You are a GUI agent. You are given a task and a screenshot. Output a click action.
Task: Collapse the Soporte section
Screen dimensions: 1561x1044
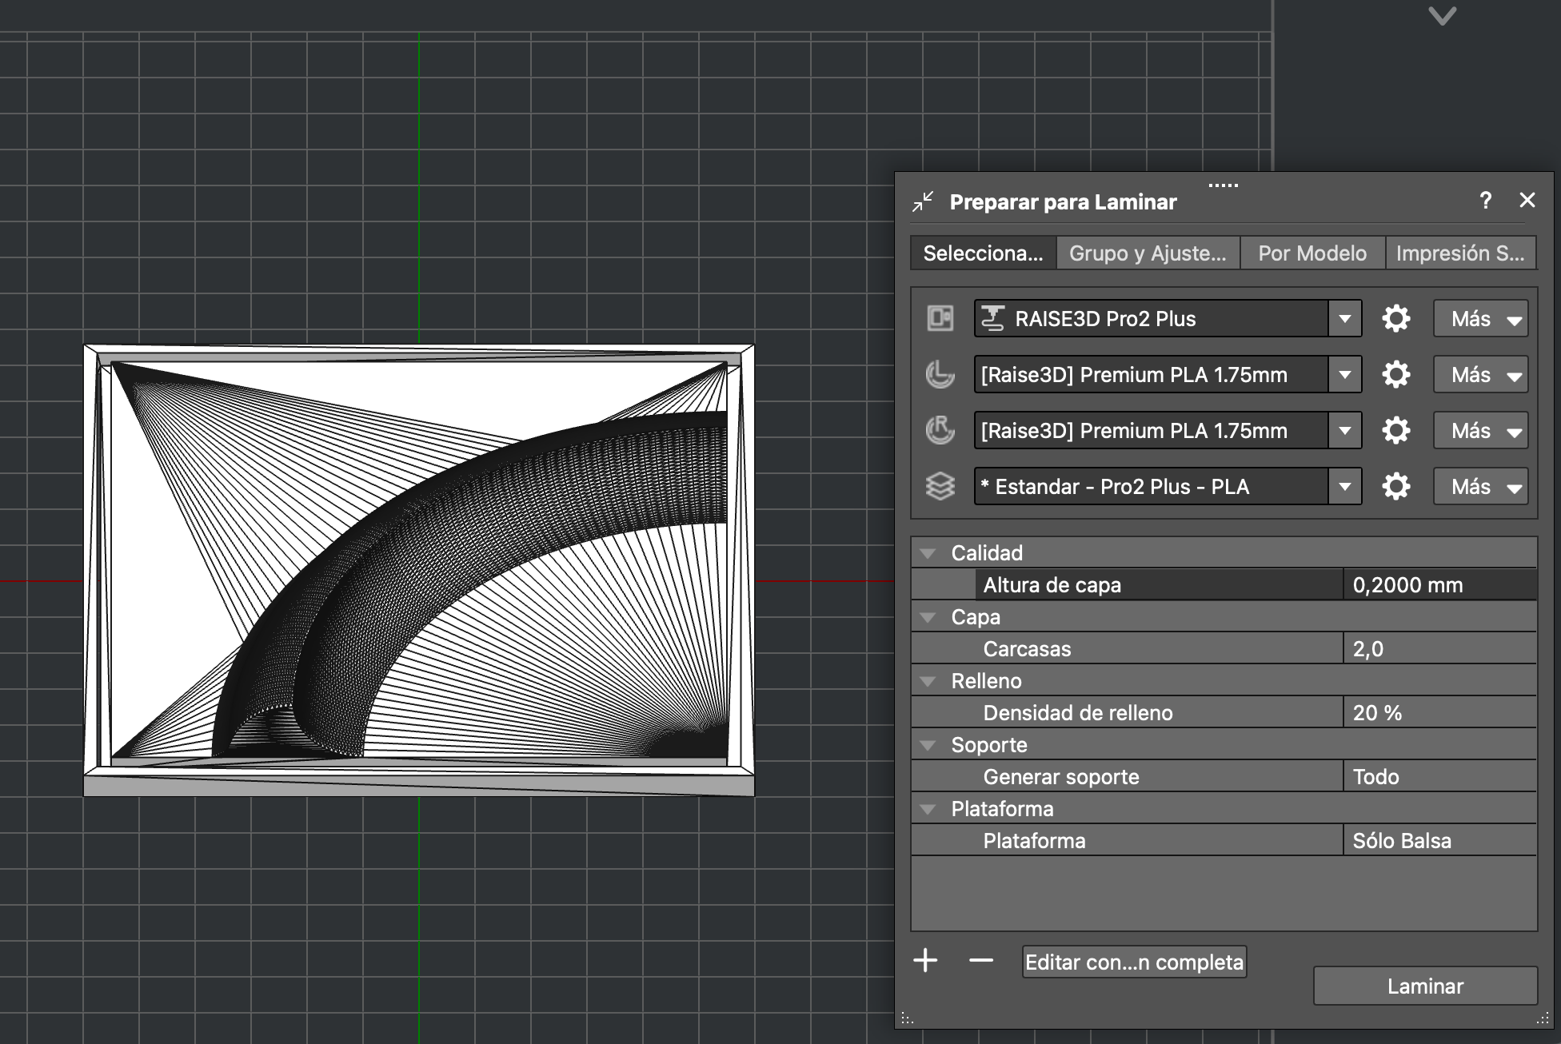coord(928,745)
